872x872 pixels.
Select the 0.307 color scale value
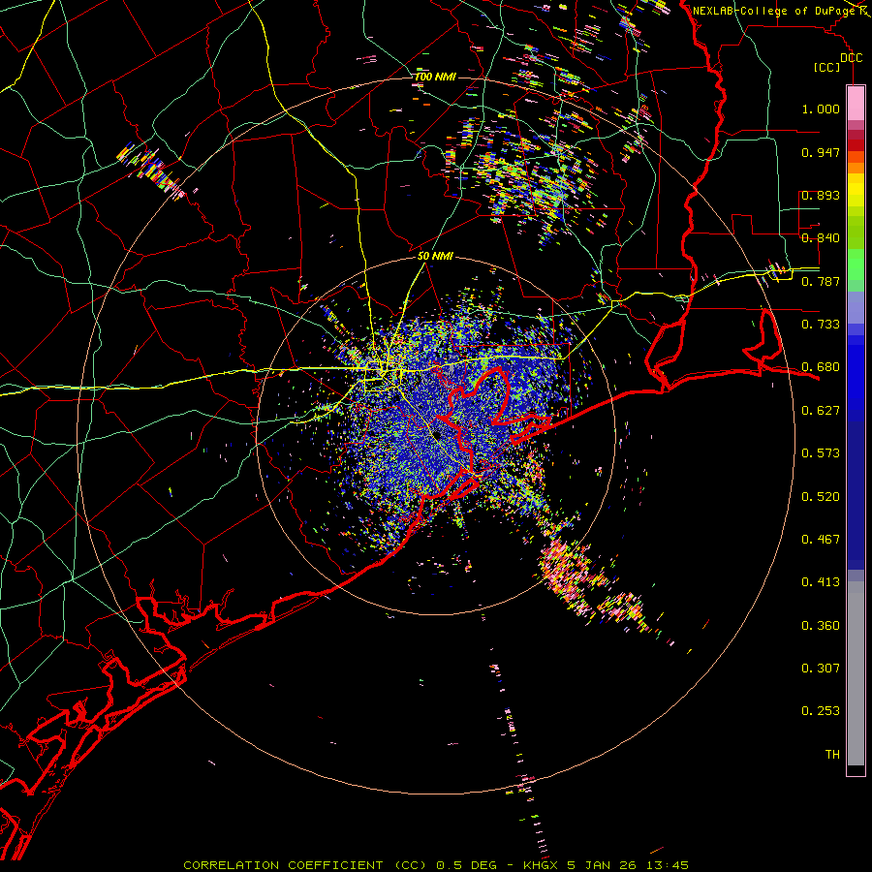pyautogui.click(x=821, y=669)
